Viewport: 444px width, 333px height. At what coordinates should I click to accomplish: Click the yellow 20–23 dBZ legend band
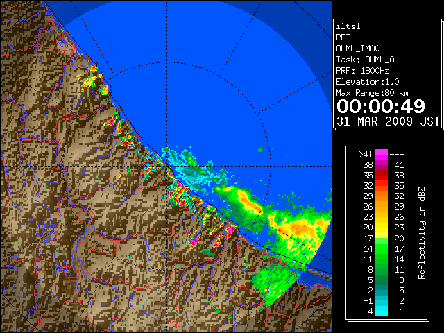coord(382,228)
